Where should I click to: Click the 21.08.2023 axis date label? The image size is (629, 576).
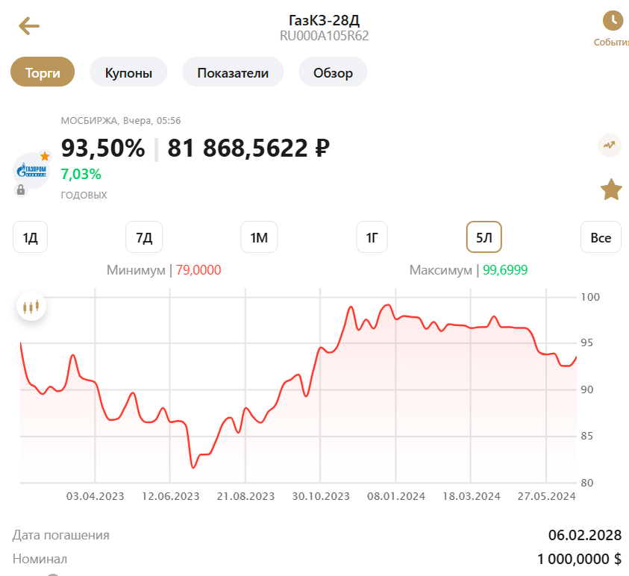(x=245, y=496)
